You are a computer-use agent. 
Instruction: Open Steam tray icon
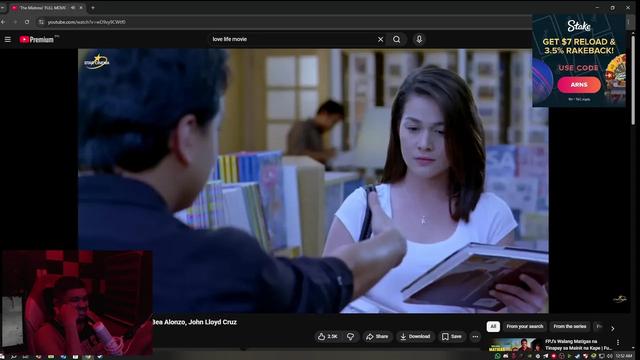[x=577, y=356]
